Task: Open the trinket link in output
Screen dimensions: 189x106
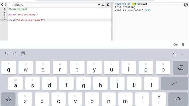Action: click(x=140, y=4)
